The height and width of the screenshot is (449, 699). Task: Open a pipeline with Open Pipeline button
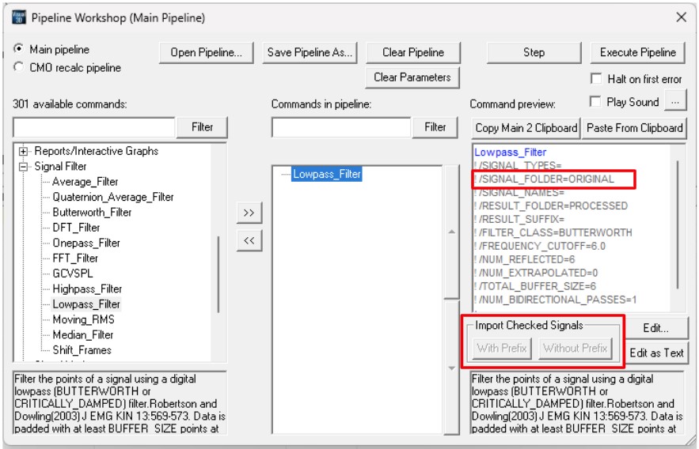[206, 52]
